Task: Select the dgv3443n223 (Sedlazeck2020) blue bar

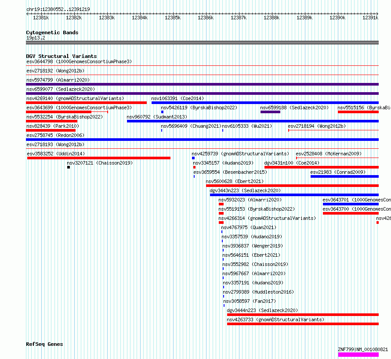Action: coord(294,195)
